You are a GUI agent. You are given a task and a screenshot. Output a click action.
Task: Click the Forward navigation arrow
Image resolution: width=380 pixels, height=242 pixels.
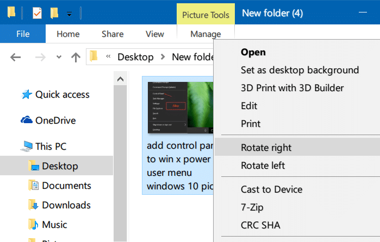coord(40,58)
